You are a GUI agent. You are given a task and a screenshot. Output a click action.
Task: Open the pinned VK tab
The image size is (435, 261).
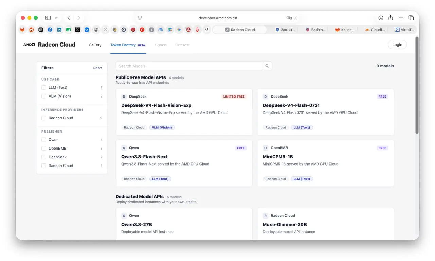click(x=87, y=30)
